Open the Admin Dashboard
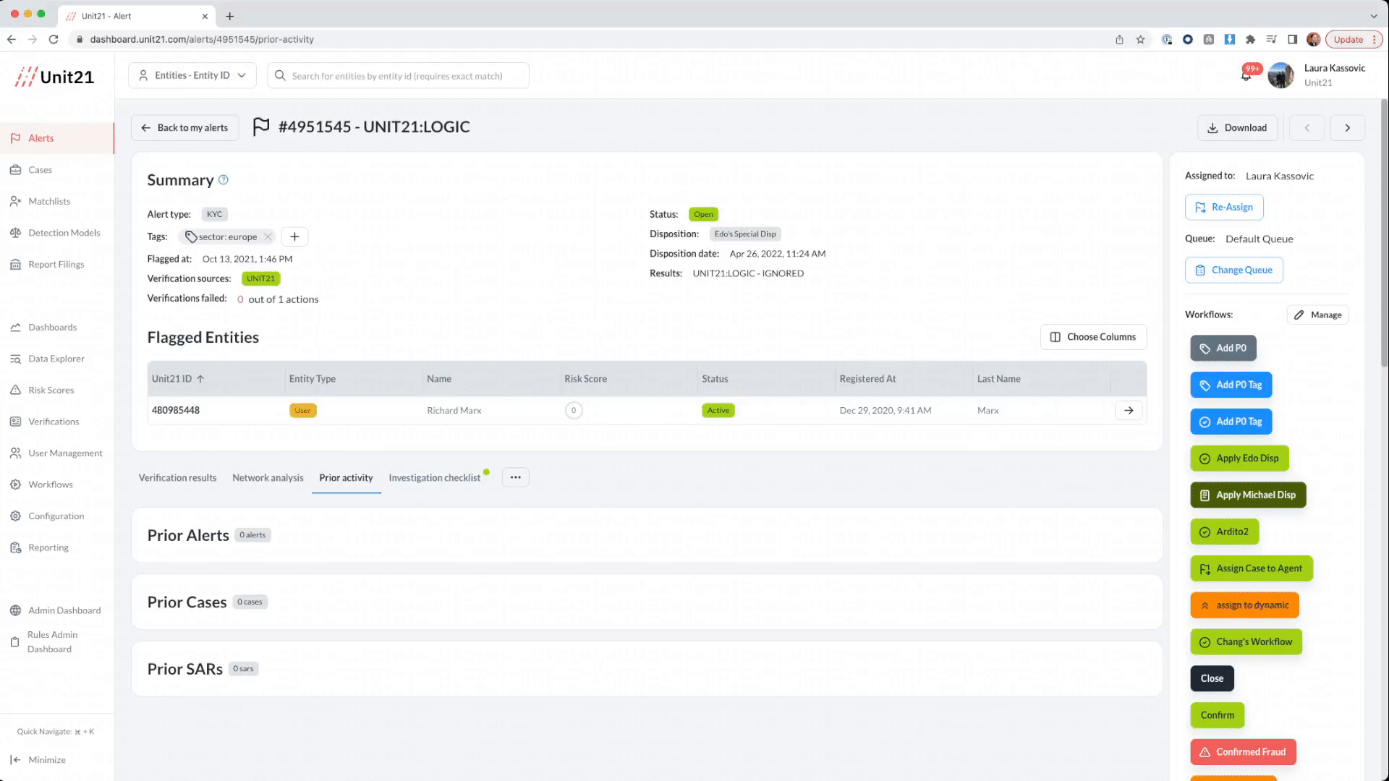Viewport: 1389px width, 781px height. click(x=64, y=610)
